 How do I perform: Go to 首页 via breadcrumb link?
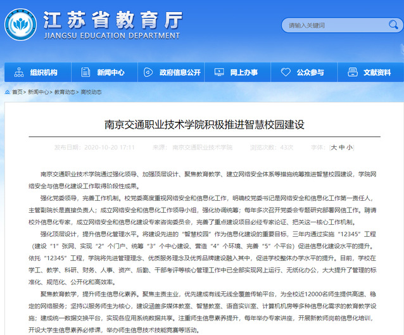coord(18,92)
